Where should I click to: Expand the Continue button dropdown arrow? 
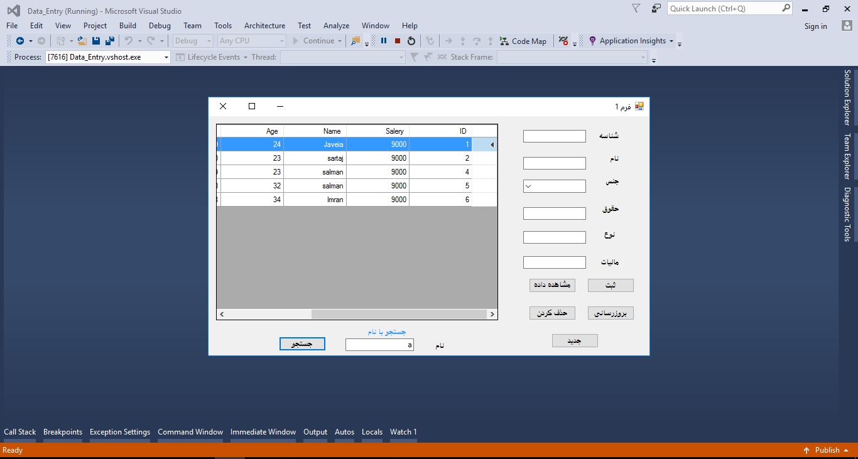pyautogui.click(x=340, y=41)
